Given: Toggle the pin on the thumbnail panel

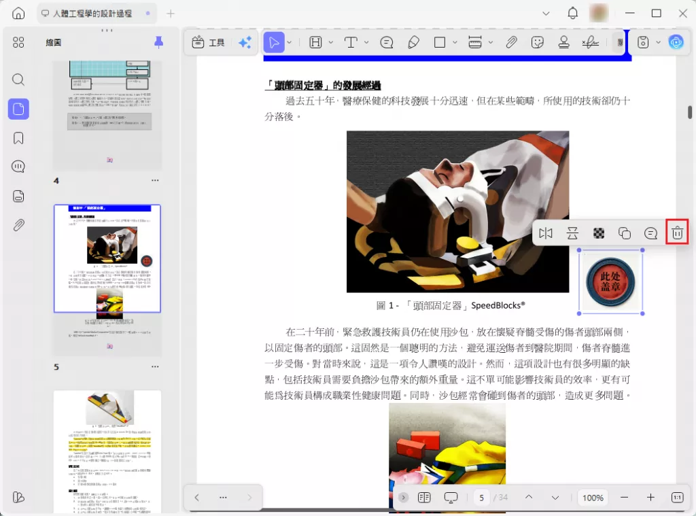Looking at the screenshot, I should [158, 42].
